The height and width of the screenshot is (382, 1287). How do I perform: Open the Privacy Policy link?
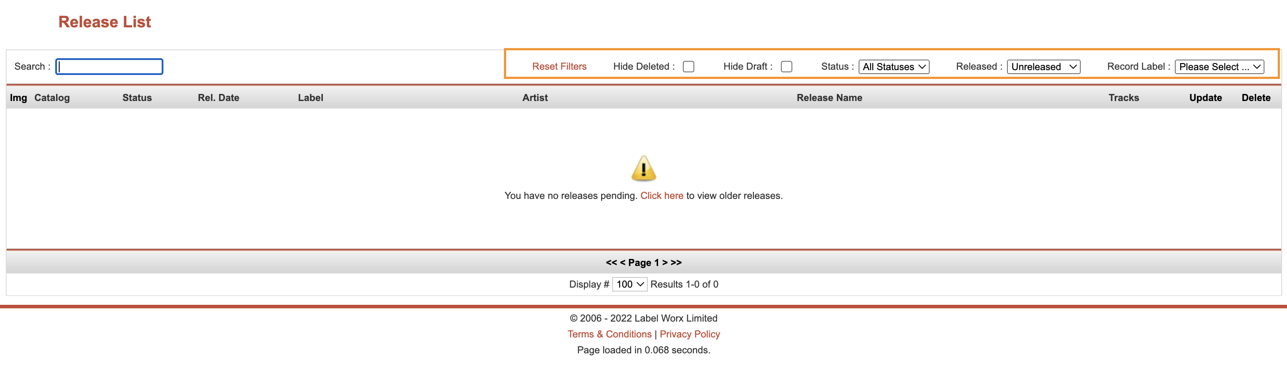point(689,334)
